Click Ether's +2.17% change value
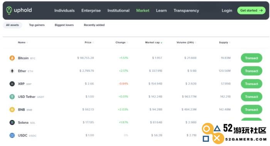Image resolution: width=270 pixels, height=146 pixels. (x=123, y=71)
